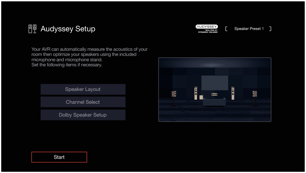
Task: Open Dolby Speaker Setup
Action: tap(83, 115)
